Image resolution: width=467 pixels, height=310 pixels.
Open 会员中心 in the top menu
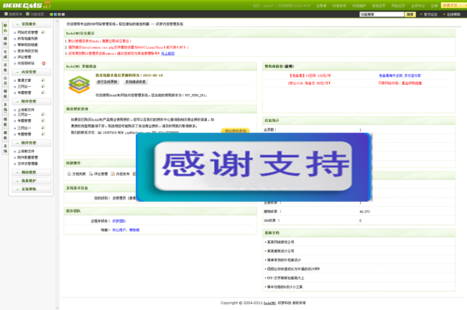(x=418, y=6)
